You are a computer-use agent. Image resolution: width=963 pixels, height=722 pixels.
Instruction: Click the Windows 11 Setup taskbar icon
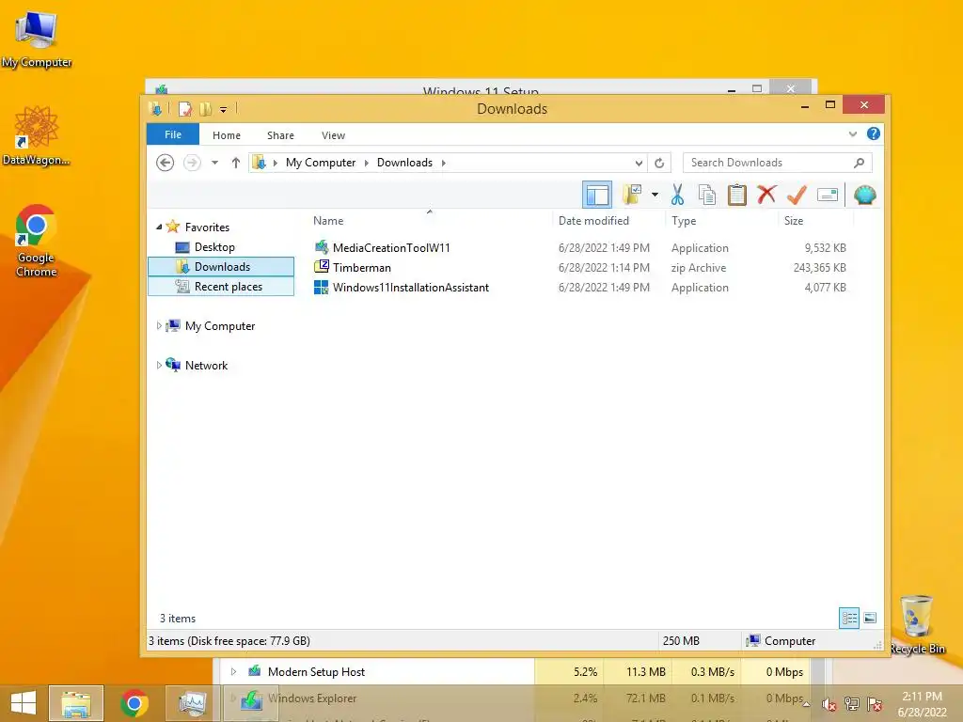pos(250,703)
